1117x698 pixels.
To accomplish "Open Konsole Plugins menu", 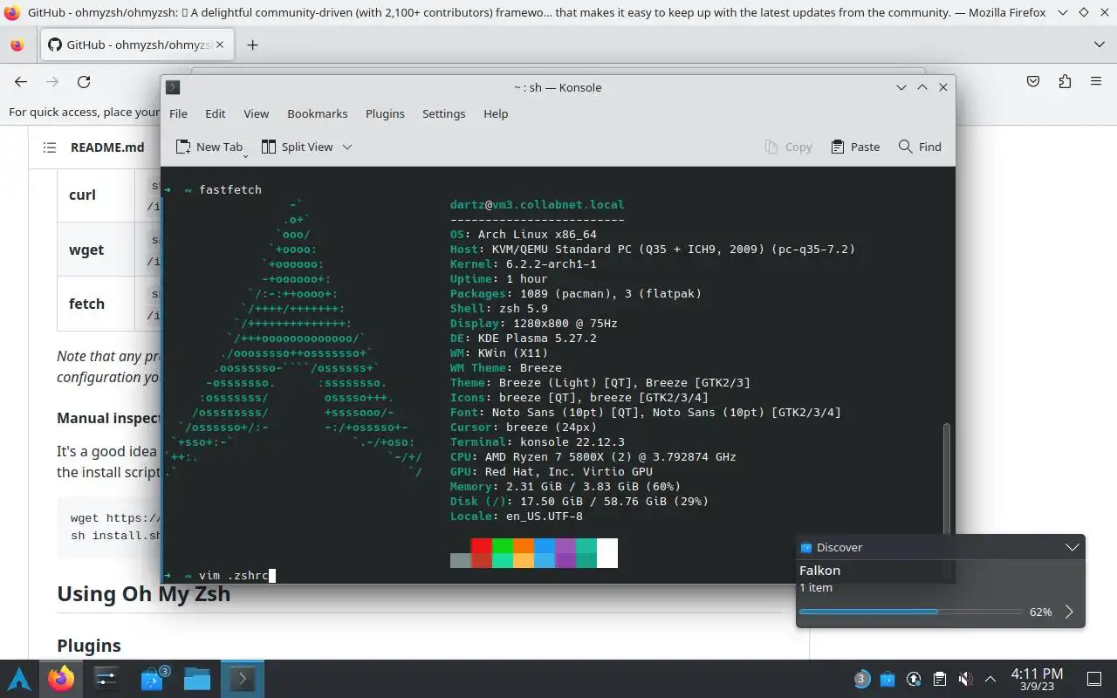I will pos(385,113).
